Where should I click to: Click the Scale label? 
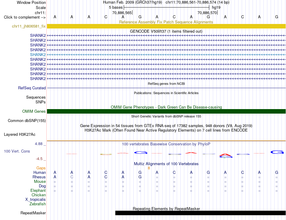41,7
